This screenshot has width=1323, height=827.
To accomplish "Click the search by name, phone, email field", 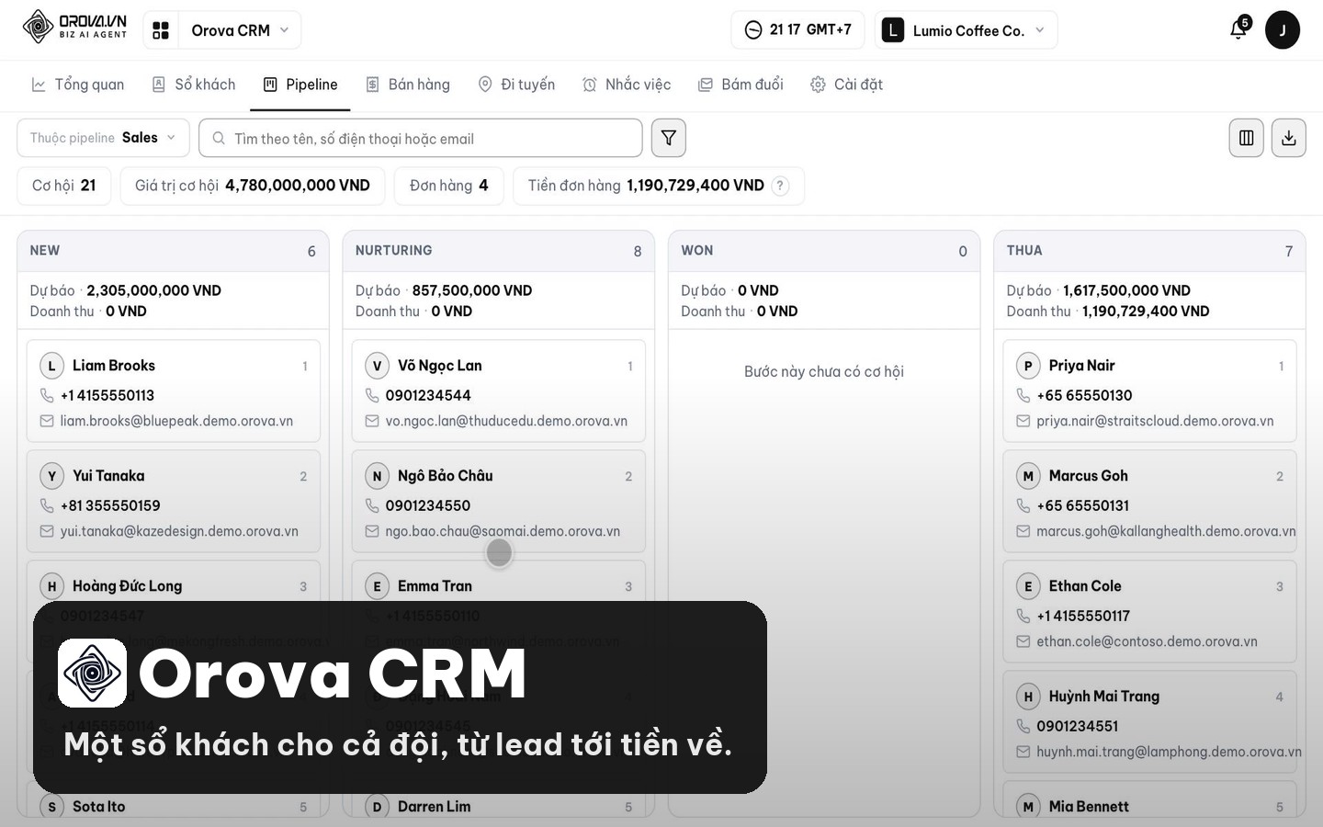I will [x=421, y=138].
